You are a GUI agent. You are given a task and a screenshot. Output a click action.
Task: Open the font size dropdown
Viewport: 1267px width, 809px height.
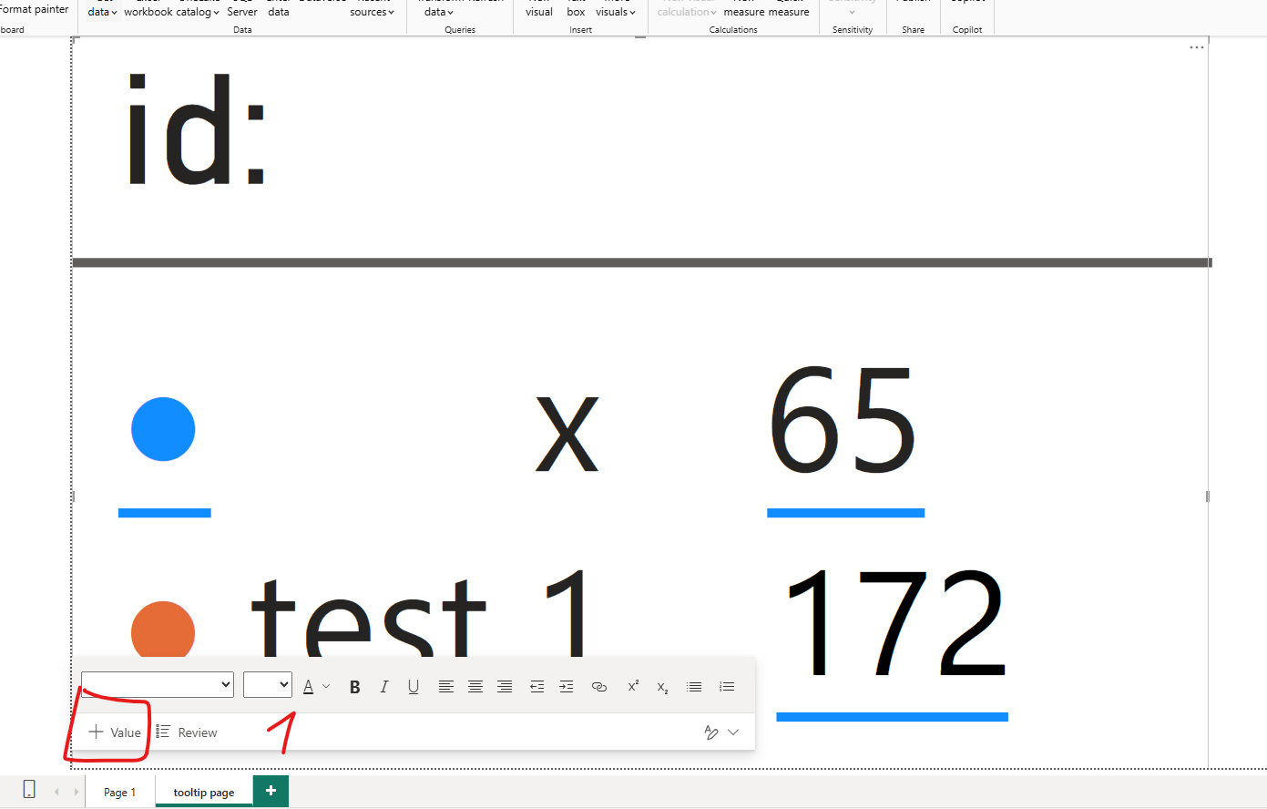coord(268,685)
